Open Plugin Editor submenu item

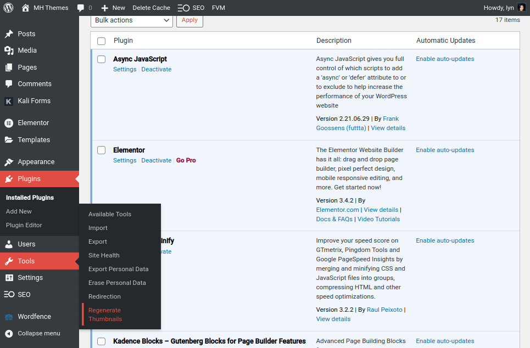24,226
